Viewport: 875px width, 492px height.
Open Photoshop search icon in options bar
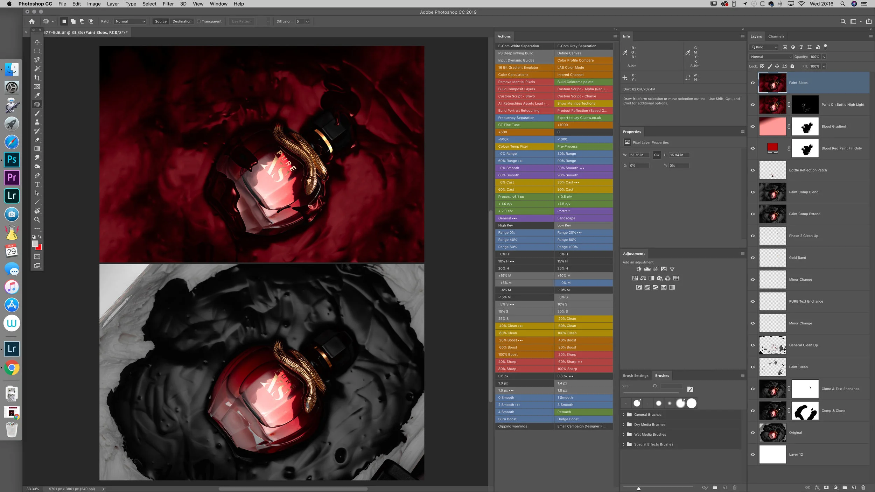(843, 21)
